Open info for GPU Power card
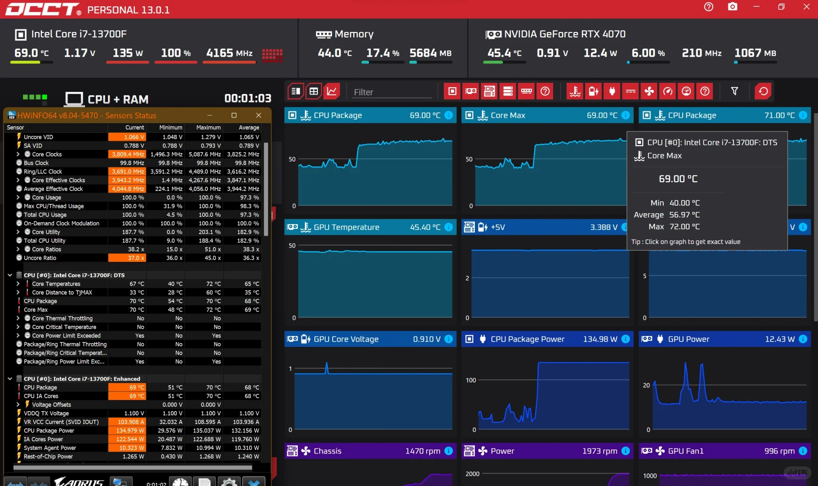Image resolution: width=818 pixels, height=486 pixels. pos(803,339)
